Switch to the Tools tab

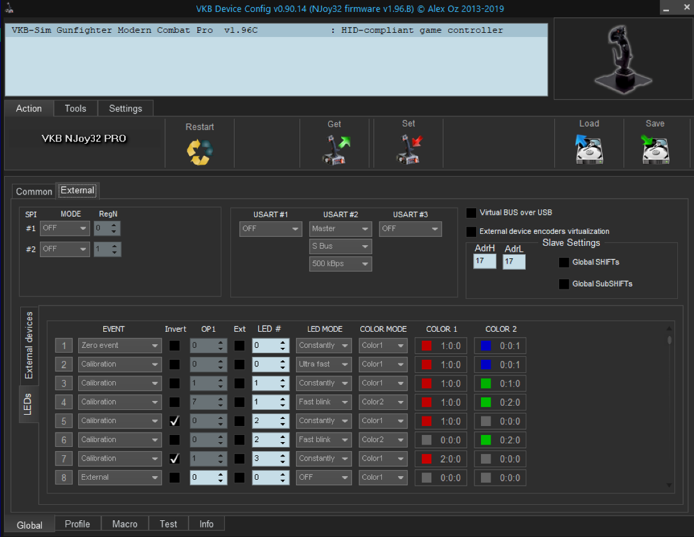[75, 109]
